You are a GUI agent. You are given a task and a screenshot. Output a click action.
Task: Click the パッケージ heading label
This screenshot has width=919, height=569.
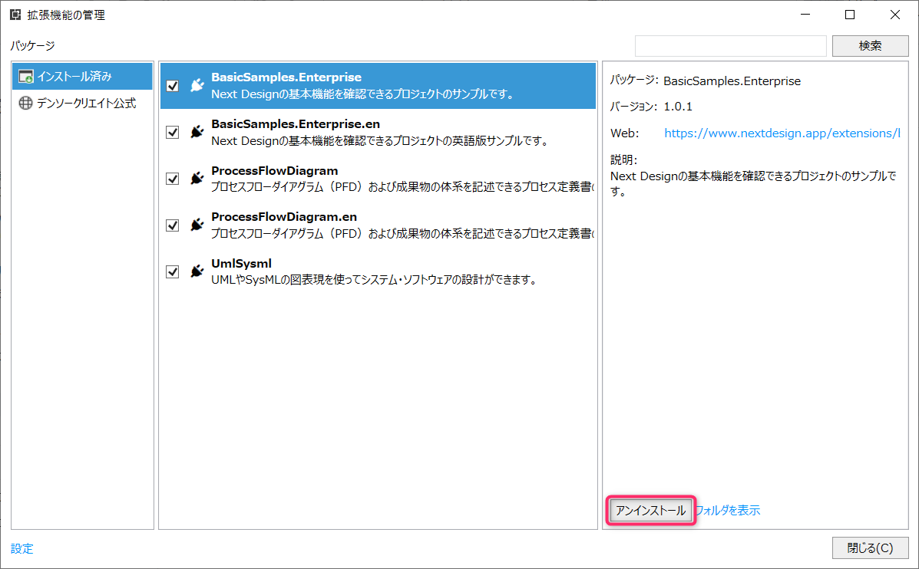[32, 46]
